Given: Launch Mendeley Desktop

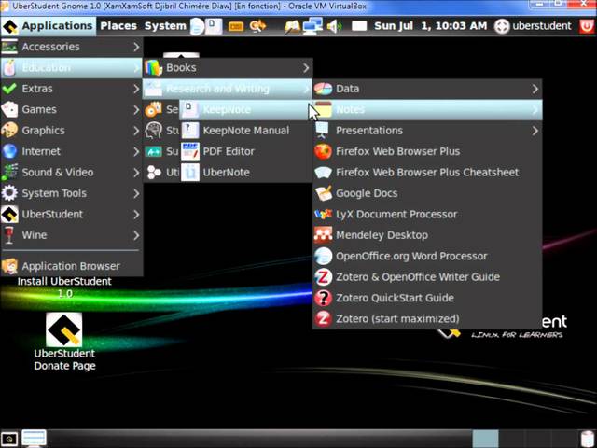Looking at the screenshot, I should click(x=427, y=235).
